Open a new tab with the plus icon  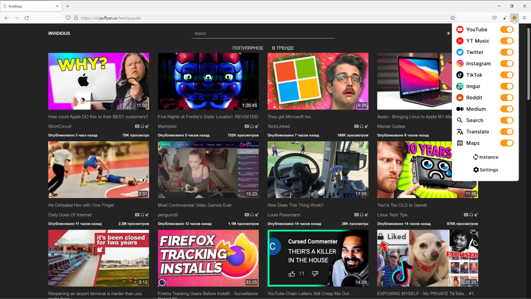[68, 6]
